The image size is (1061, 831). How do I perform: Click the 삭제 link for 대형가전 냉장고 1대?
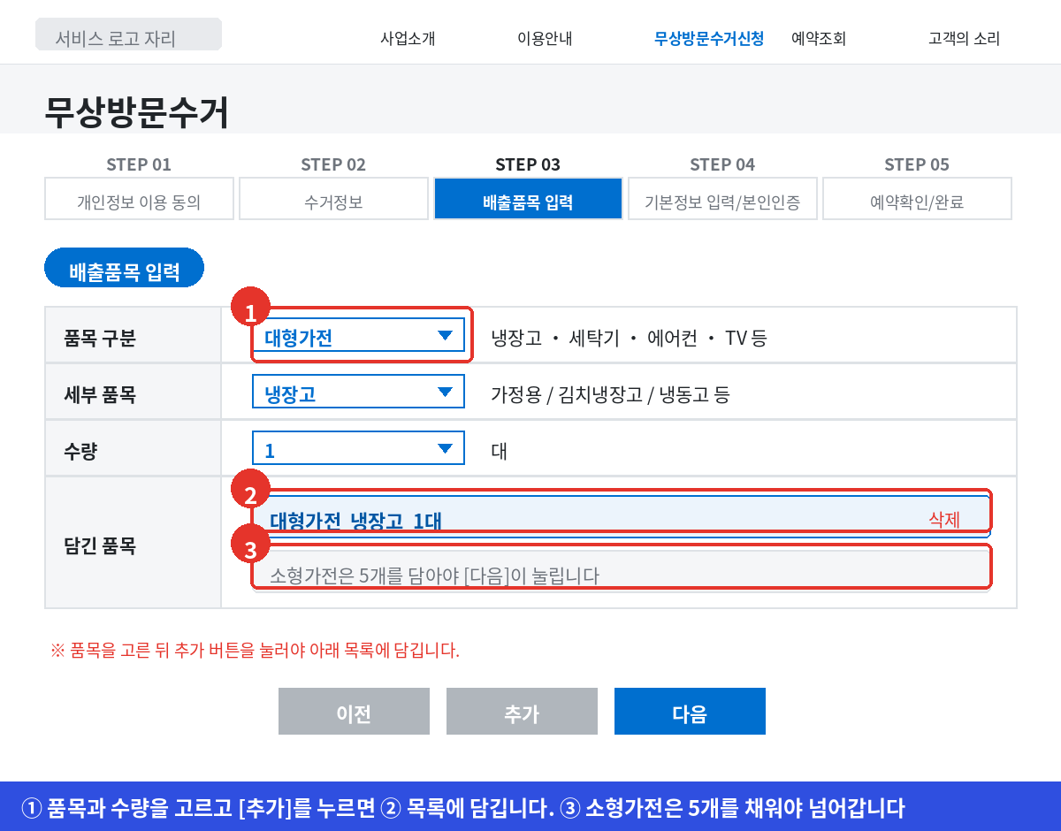(x=944, y=519)
